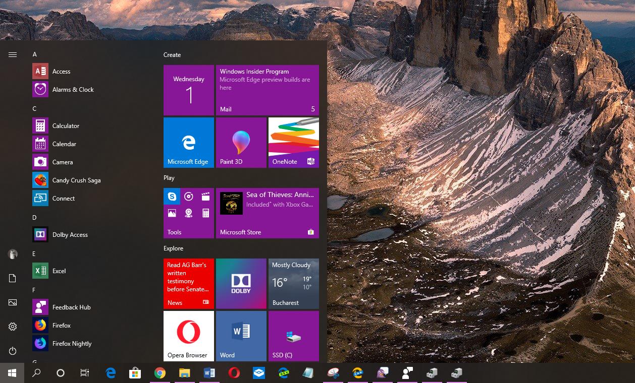
Task: Close Start menu with Windows Start button
Action: (x=12, y=373)
